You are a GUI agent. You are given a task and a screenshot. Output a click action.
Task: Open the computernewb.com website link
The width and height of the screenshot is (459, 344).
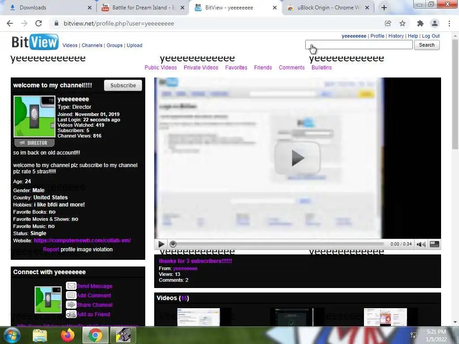coord(82,241)
